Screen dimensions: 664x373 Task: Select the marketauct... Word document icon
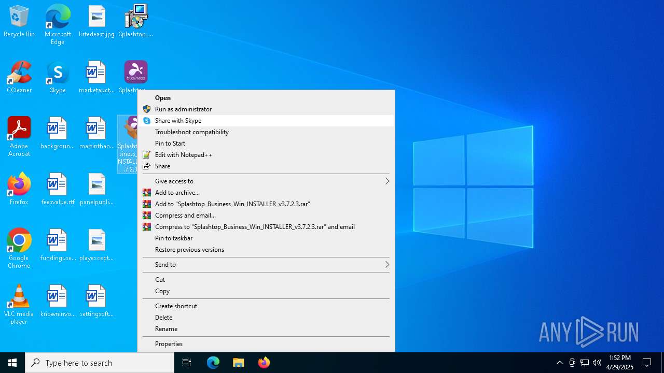tap(96, 78)
